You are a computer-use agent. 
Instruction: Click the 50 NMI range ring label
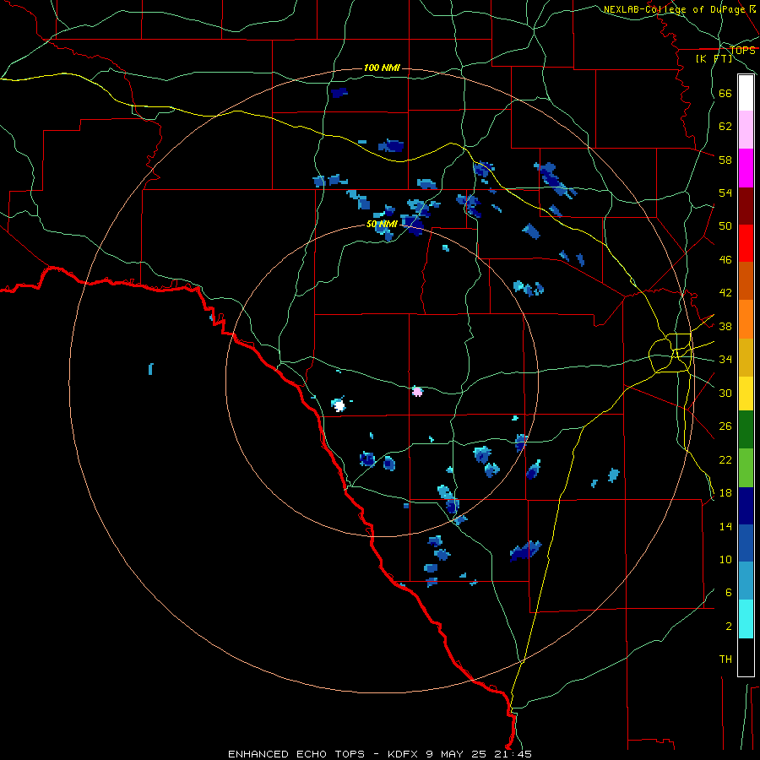click(x=382, y=224)
